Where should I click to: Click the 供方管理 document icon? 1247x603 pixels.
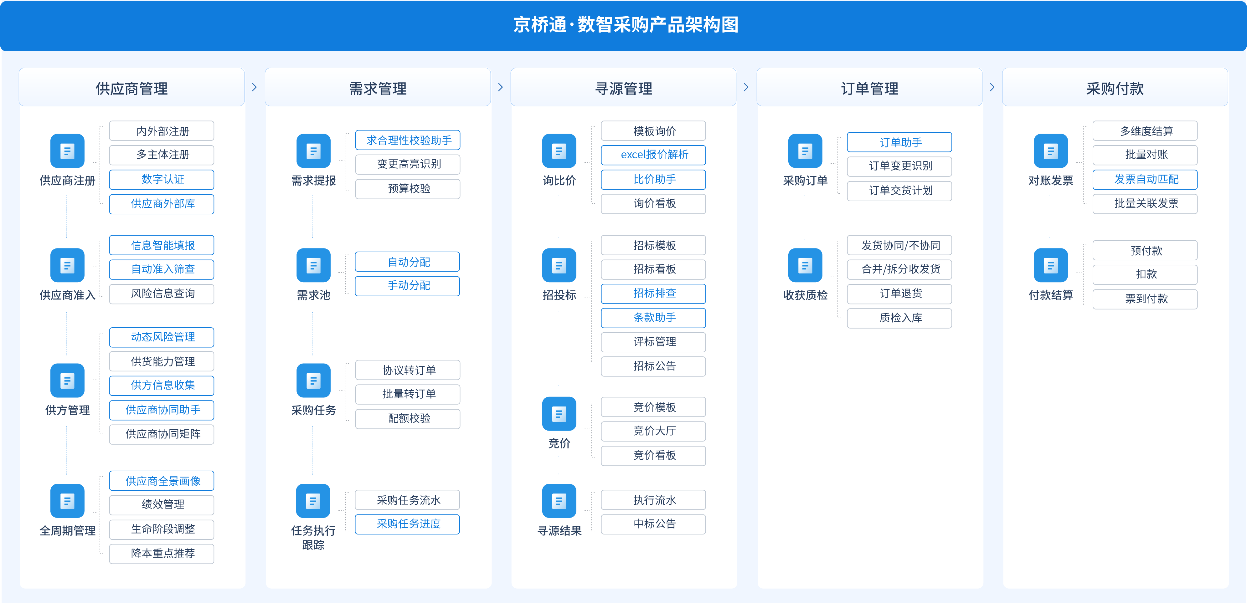point(67,381)
